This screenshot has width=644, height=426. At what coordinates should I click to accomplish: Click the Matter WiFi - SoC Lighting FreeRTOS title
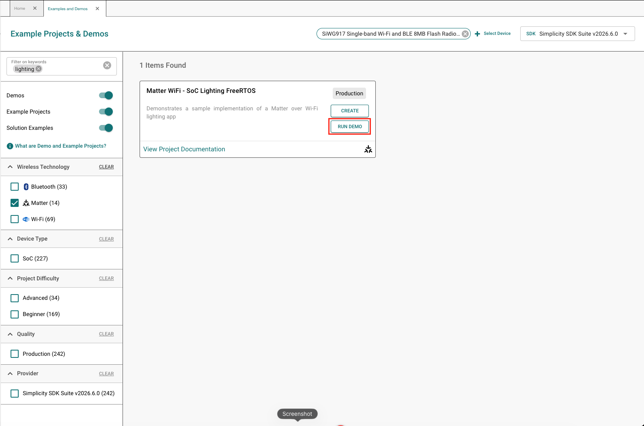tap(201, 91)
